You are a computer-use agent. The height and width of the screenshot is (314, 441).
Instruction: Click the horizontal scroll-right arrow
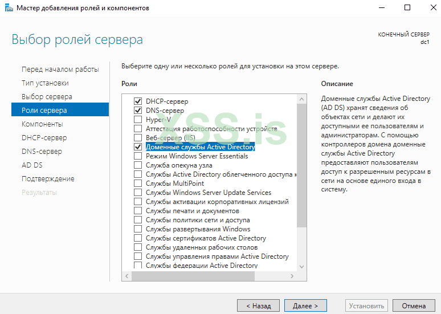click(292, 276)
